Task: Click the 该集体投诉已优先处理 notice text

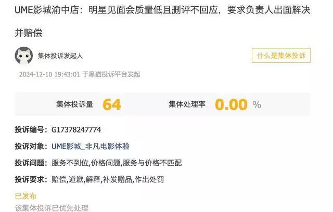Action: pos(52,208)
